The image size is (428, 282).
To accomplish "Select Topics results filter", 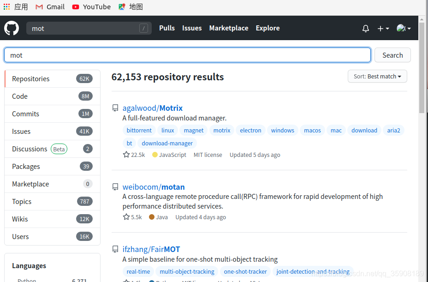I will point(53,201).
